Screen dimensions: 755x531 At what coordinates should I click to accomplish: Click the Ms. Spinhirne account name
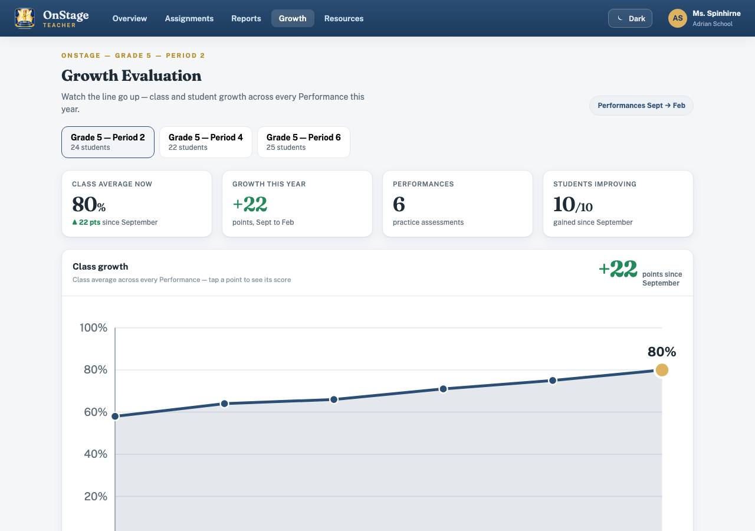[717, 14]
